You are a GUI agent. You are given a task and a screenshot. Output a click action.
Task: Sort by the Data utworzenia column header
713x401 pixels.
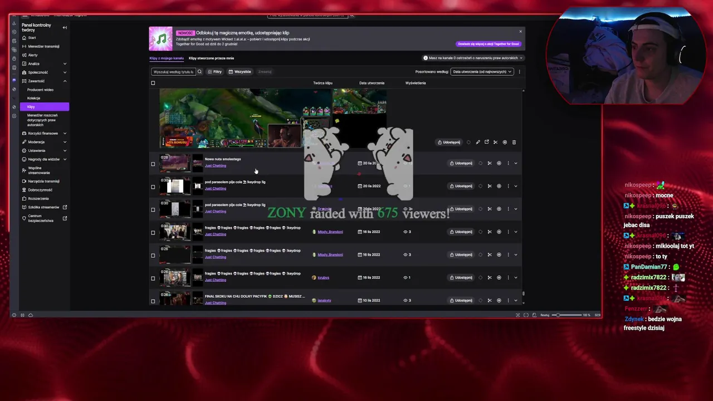[372, 83]
